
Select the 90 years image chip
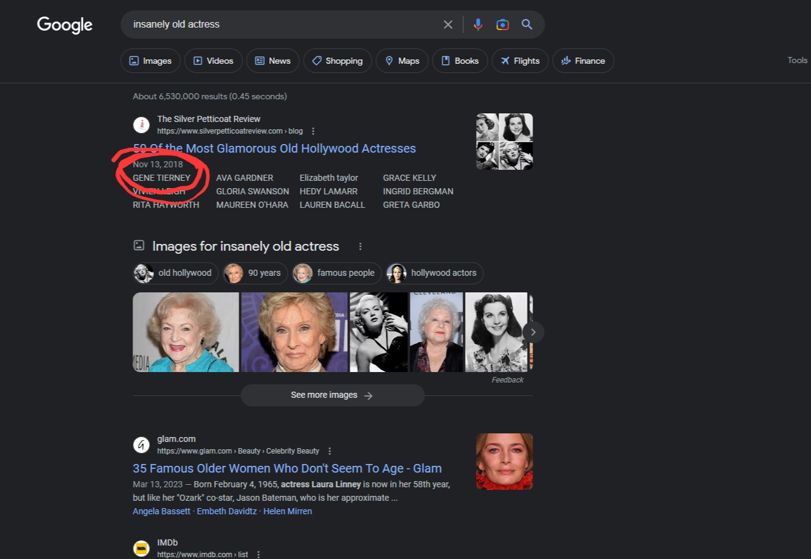pyautogui.click(x=255, y=273)
